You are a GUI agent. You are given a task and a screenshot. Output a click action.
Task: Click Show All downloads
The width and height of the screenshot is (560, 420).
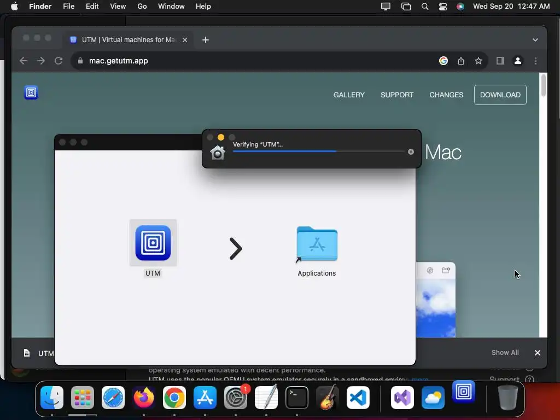[x=505, y=353]
